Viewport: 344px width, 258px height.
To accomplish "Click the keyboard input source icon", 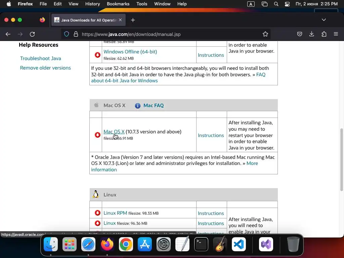I will pyautogui.click(x=251, y=4).
